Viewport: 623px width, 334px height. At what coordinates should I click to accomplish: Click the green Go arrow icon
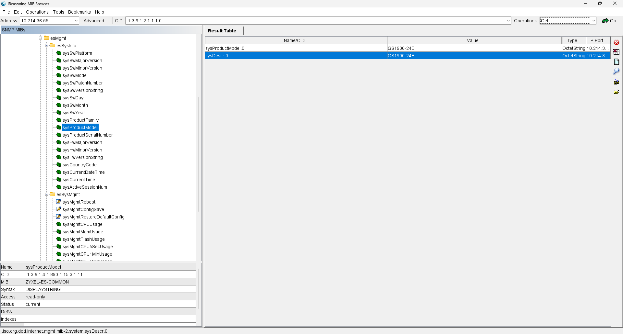pyautogui.click(x=605, y=21)
